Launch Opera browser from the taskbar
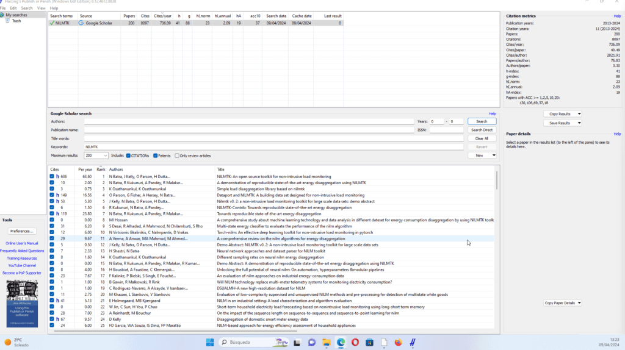Image resolution: width=625 pixels, height=350 pixels. pos(355,342)
